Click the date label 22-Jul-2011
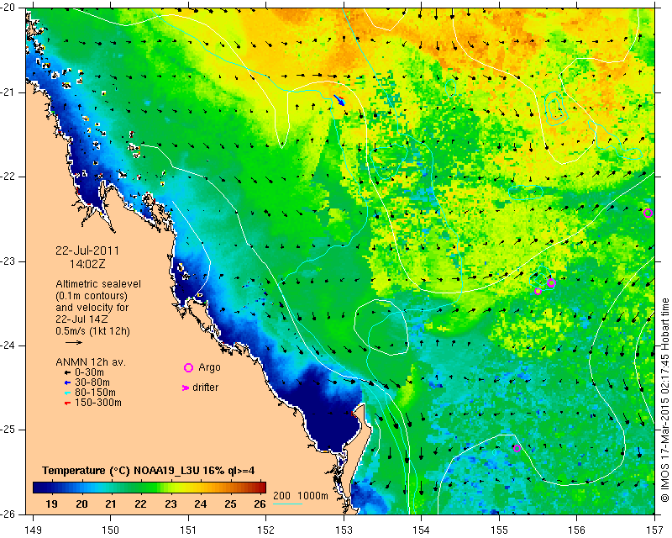672x538 pixels. click(87, 251)
